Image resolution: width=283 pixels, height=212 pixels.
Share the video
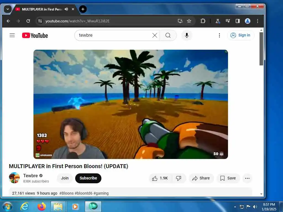201,178
